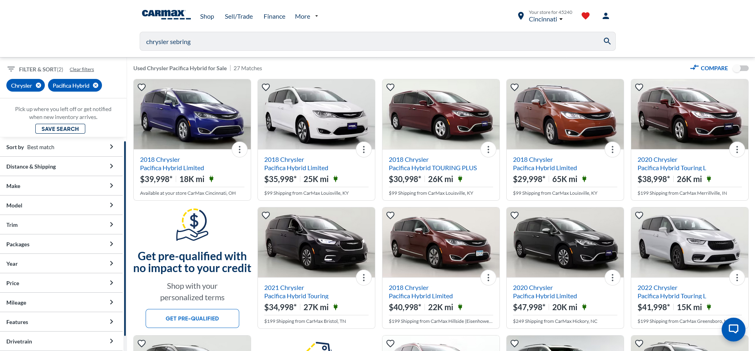Favorite the 2021 Pacifica Hybrid Touring
The width and height of the screenshot is (755, 351).
266,215
